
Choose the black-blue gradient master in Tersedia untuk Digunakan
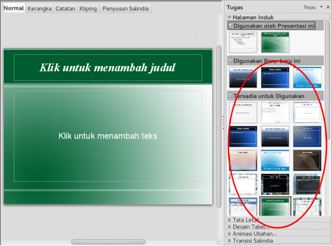[275, 137]
